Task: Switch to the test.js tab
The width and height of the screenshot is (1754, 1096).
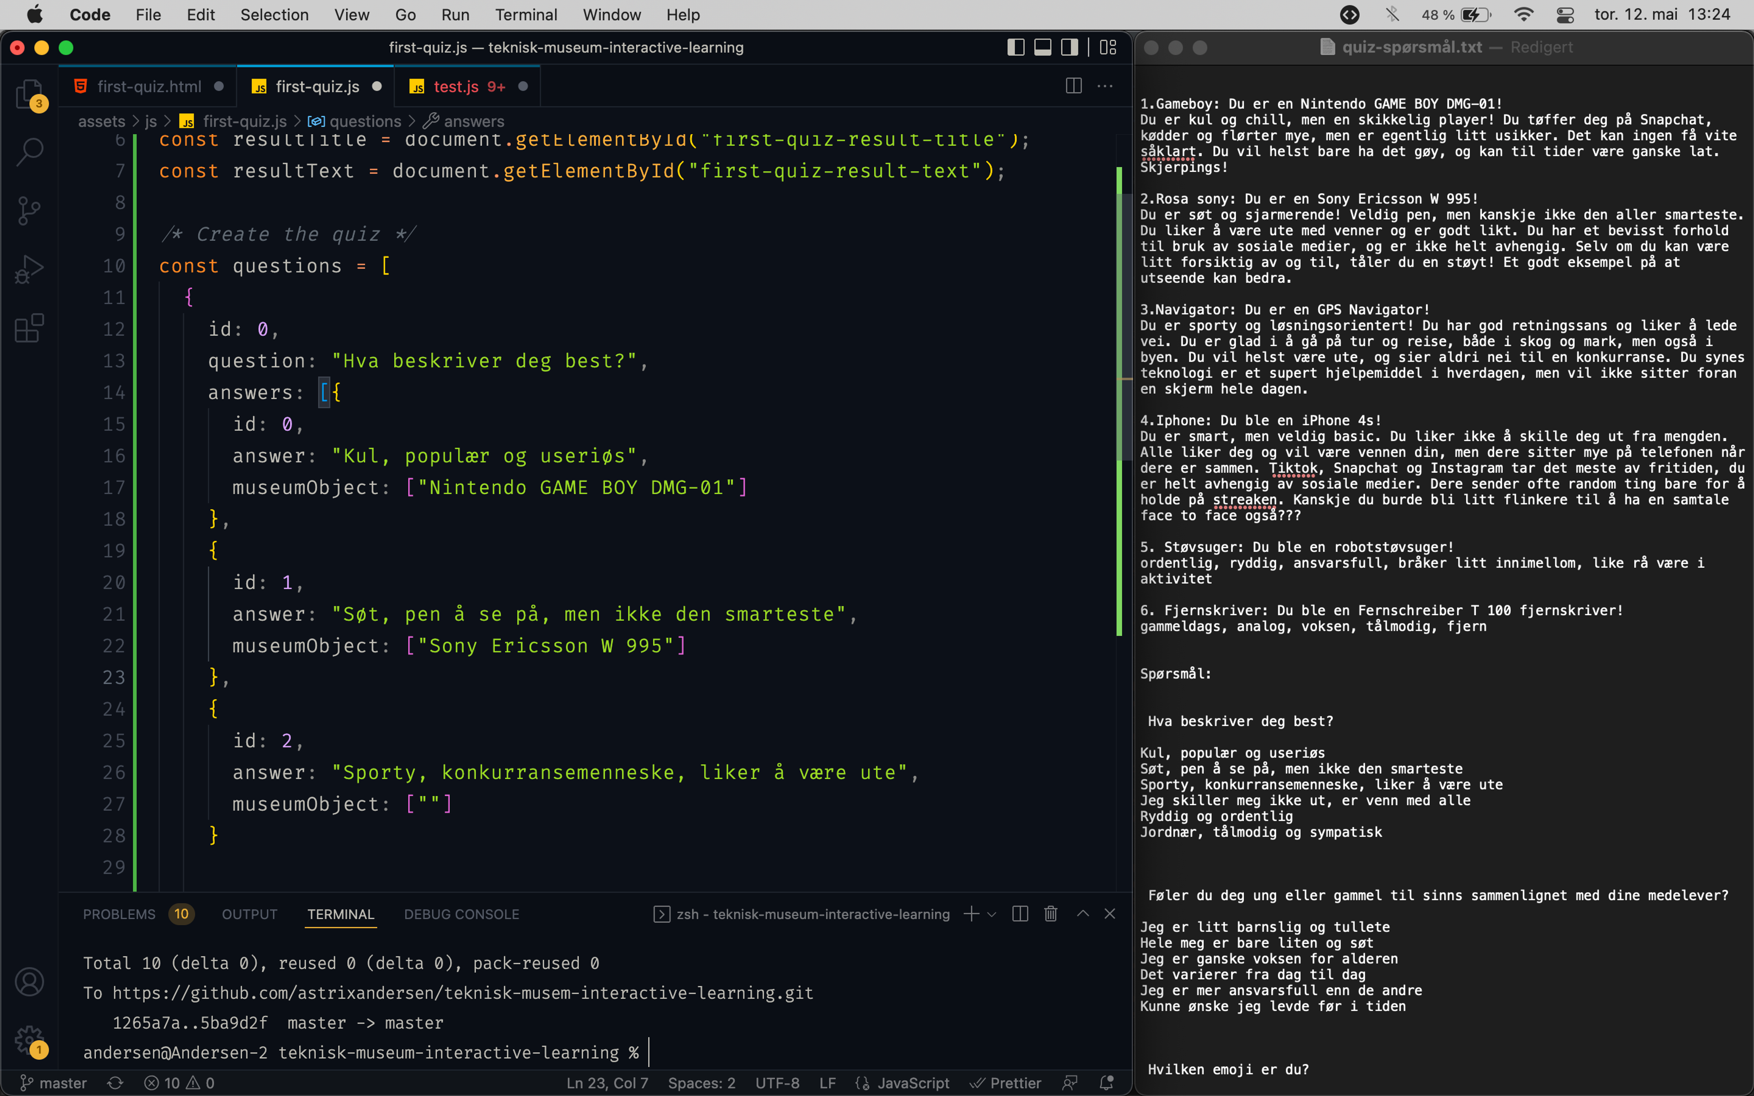Action: 467,86
